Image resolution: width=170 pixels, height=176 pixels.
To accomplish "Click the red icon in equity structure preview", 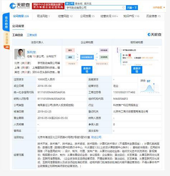I will [x=130, y=55].
